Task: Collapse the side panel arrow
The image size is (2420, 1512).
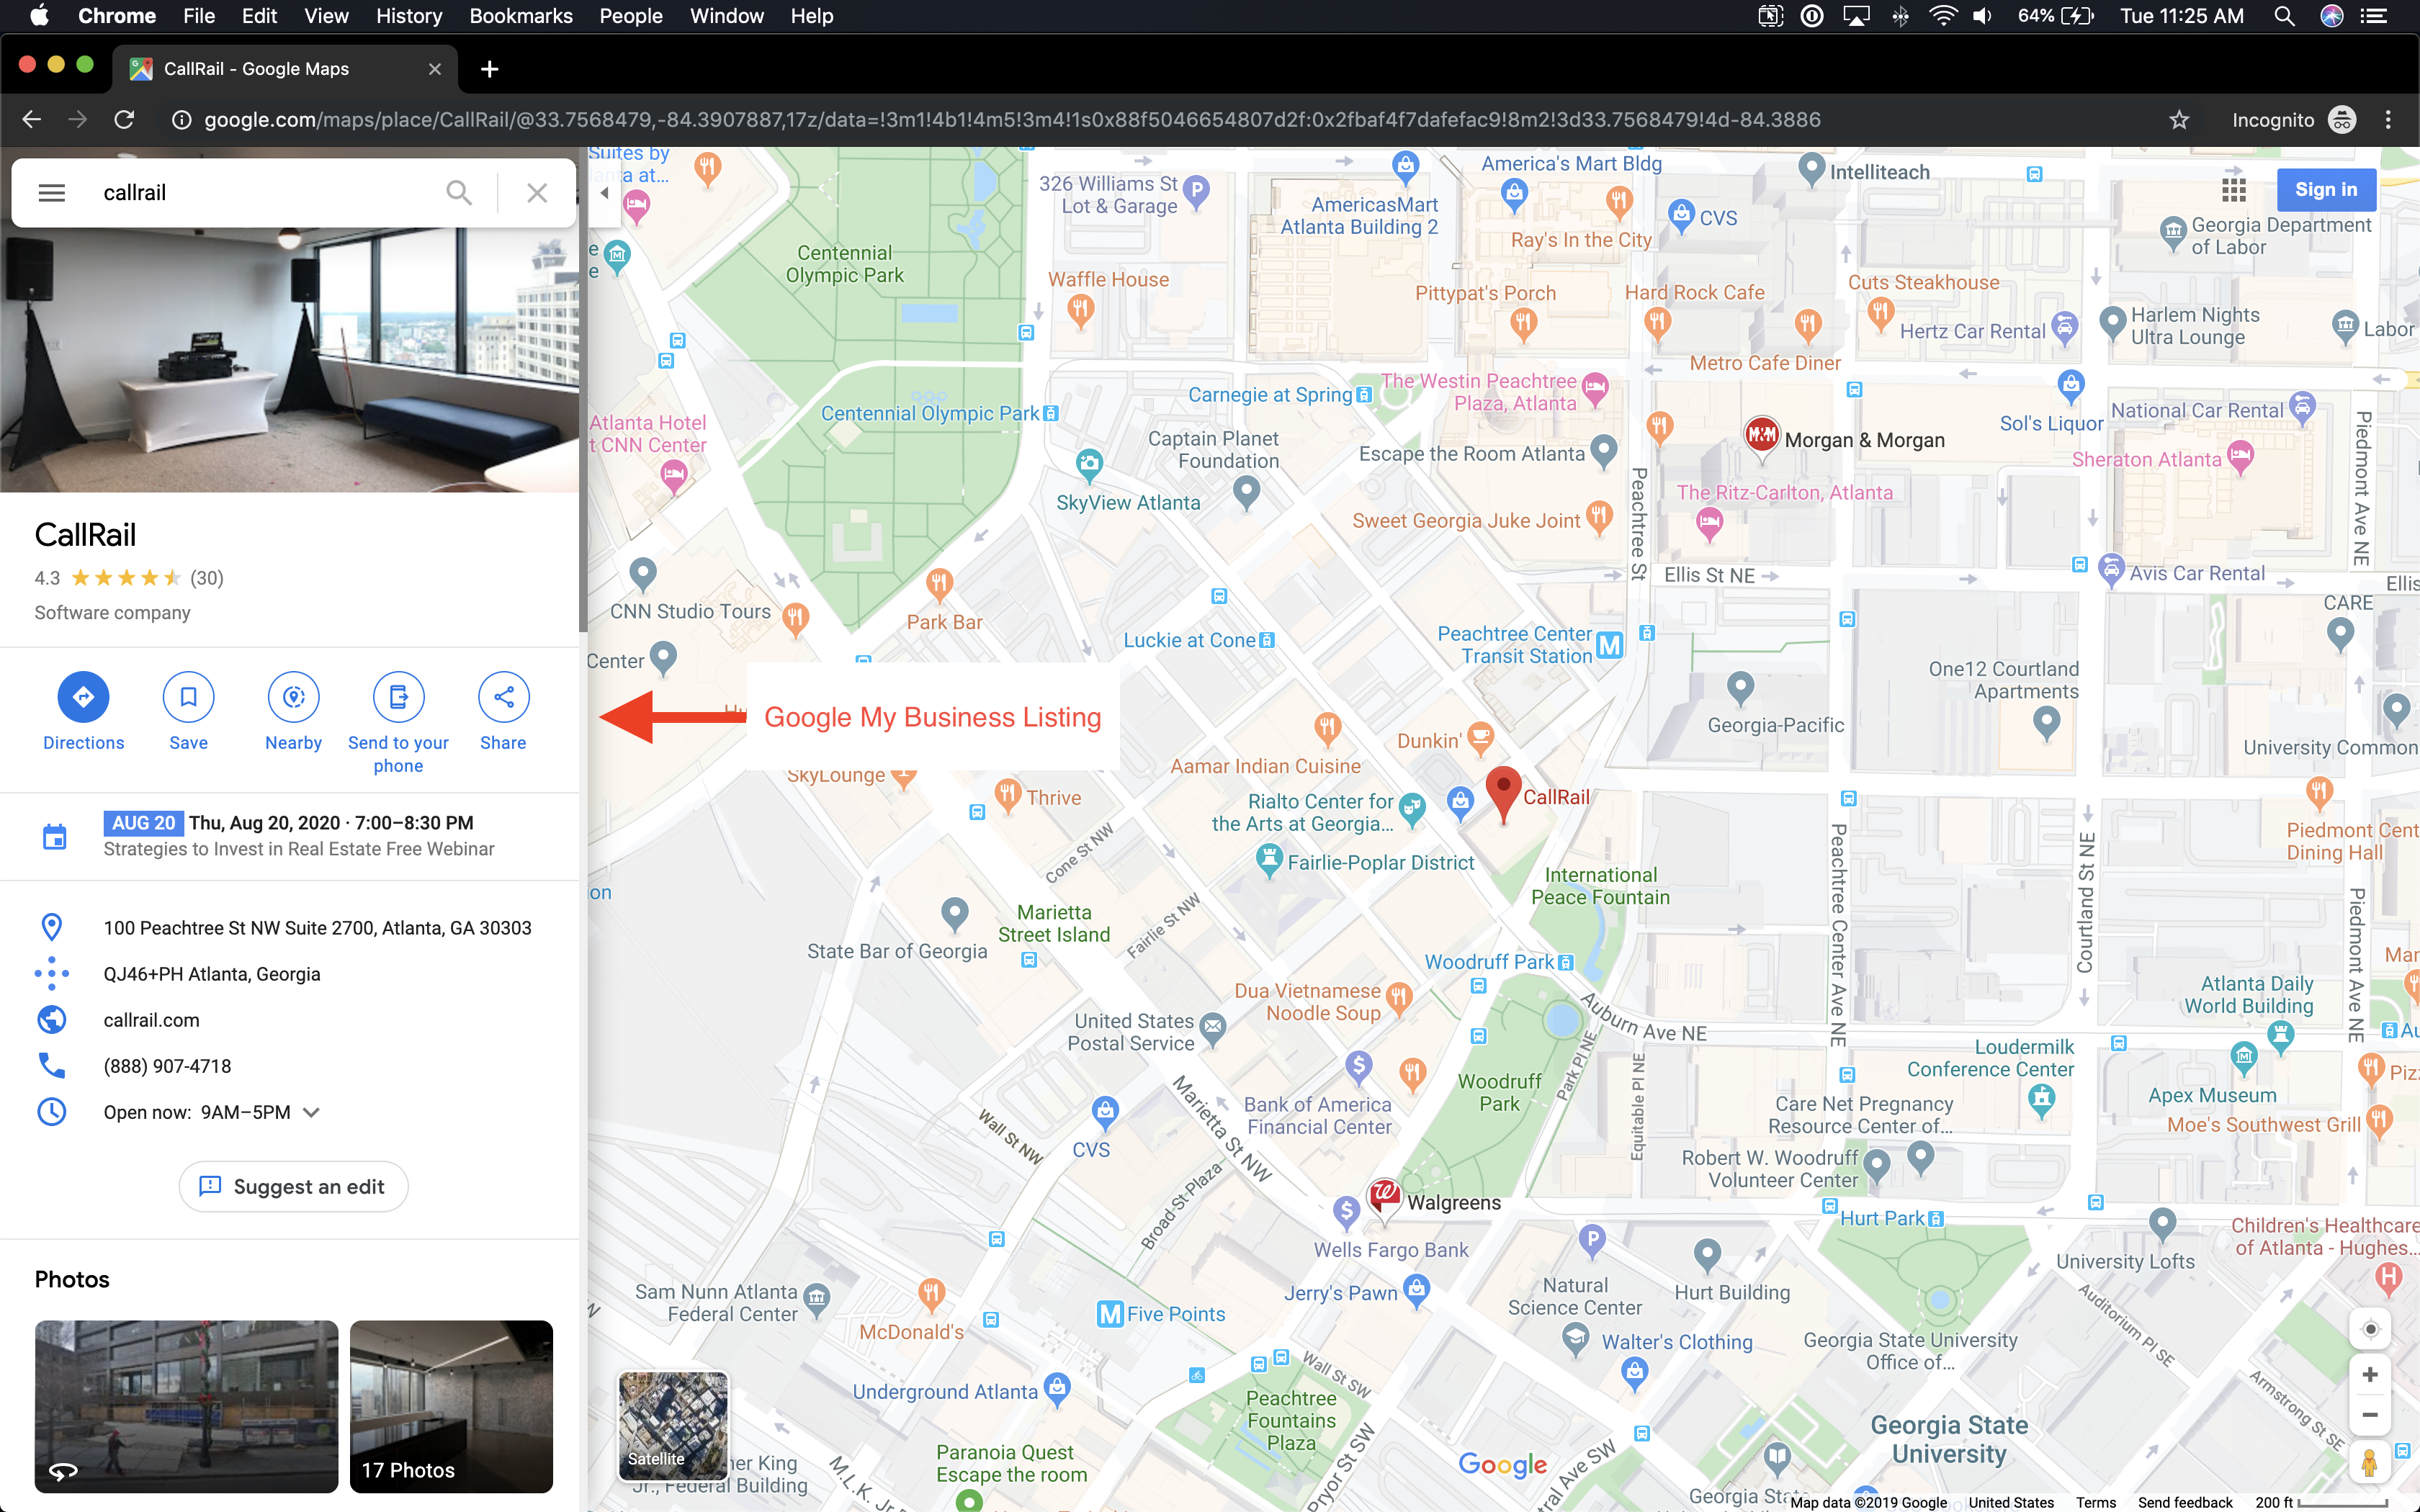Action: pyautogui.click(x=604, y=193)
